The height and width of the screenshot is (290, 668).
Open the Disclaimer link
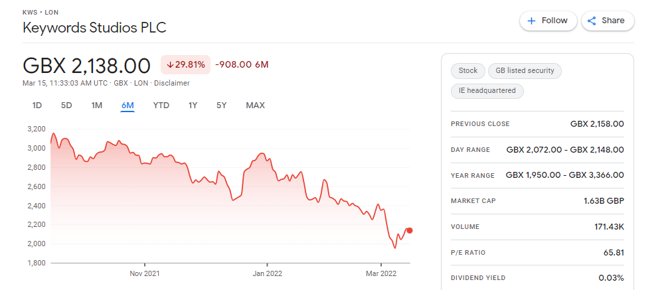pos(172,84)
